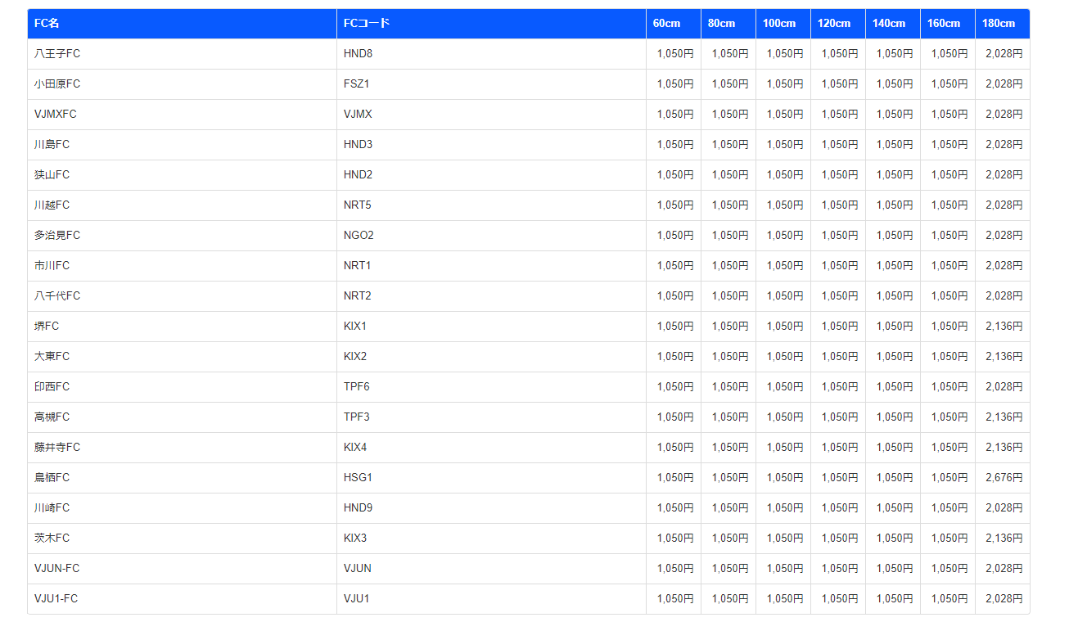This screenshot has height=631, width=1069.
Task: Select the 堺FC name cell
Action: click(47, 327)
